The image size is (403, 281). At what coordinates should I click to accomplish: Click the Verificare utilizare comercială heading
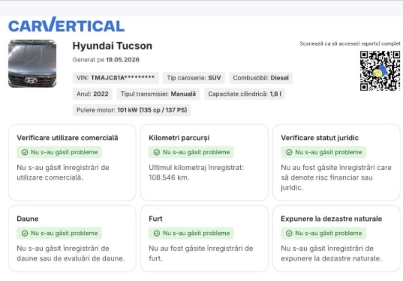(67, 138)
